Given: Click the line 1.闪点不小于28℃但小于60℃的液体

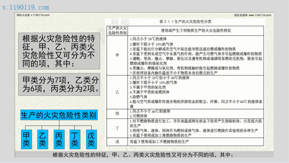Looking at the screenshot, I should pos(160,78).
